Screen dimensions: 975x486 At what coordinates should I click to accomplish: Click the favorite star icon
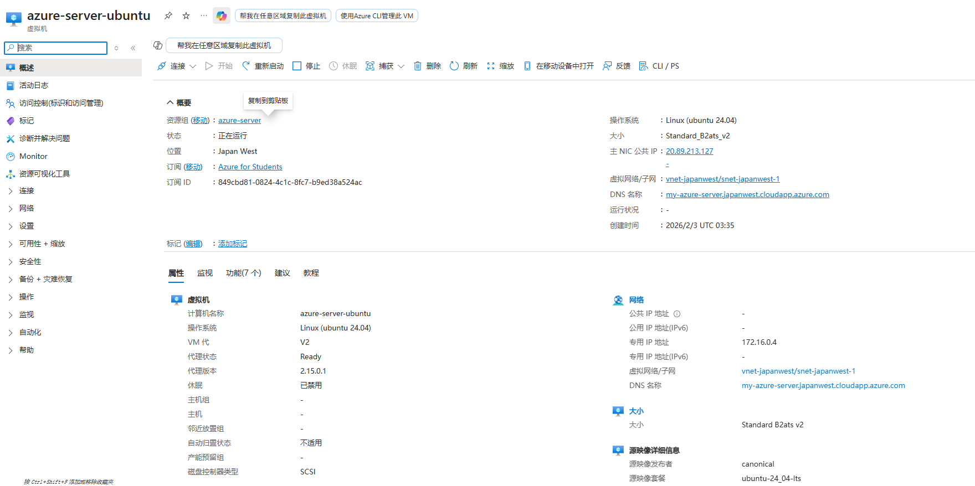(186, 15)
